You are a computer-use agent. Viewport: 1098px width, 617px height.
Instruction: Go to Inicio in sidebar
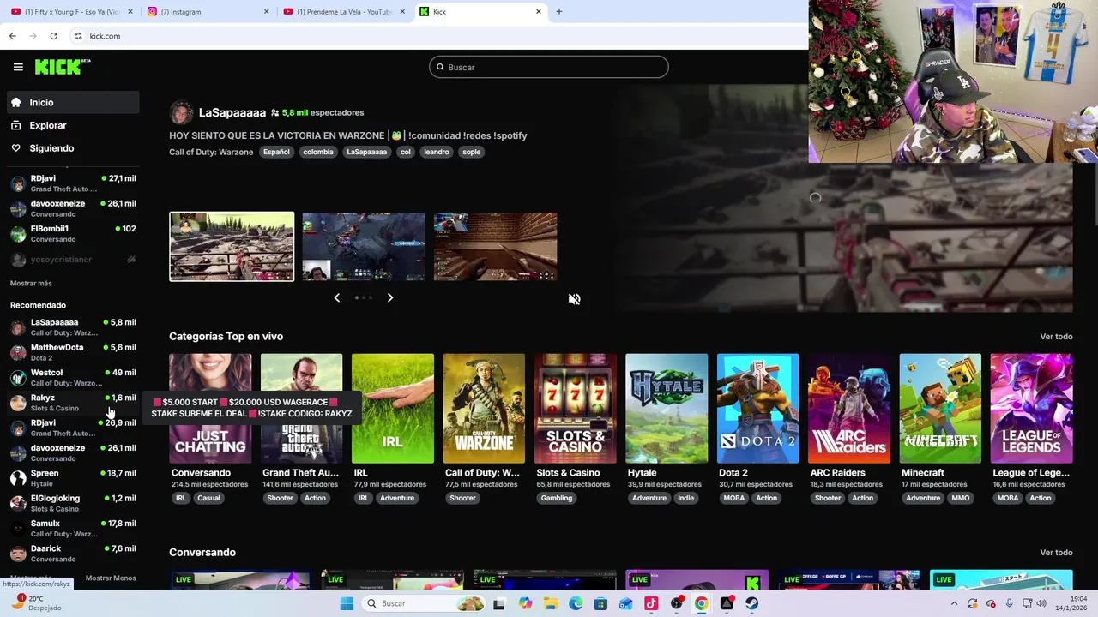pos(73,102)
